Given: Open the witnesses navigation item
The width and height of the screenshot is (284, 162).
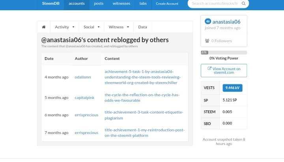Looking at the screenshot, I should pos(121,4).
